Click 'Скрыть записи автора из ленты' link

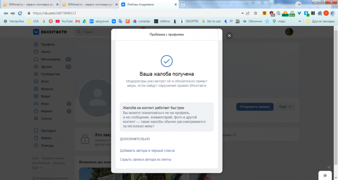[146, 159]
